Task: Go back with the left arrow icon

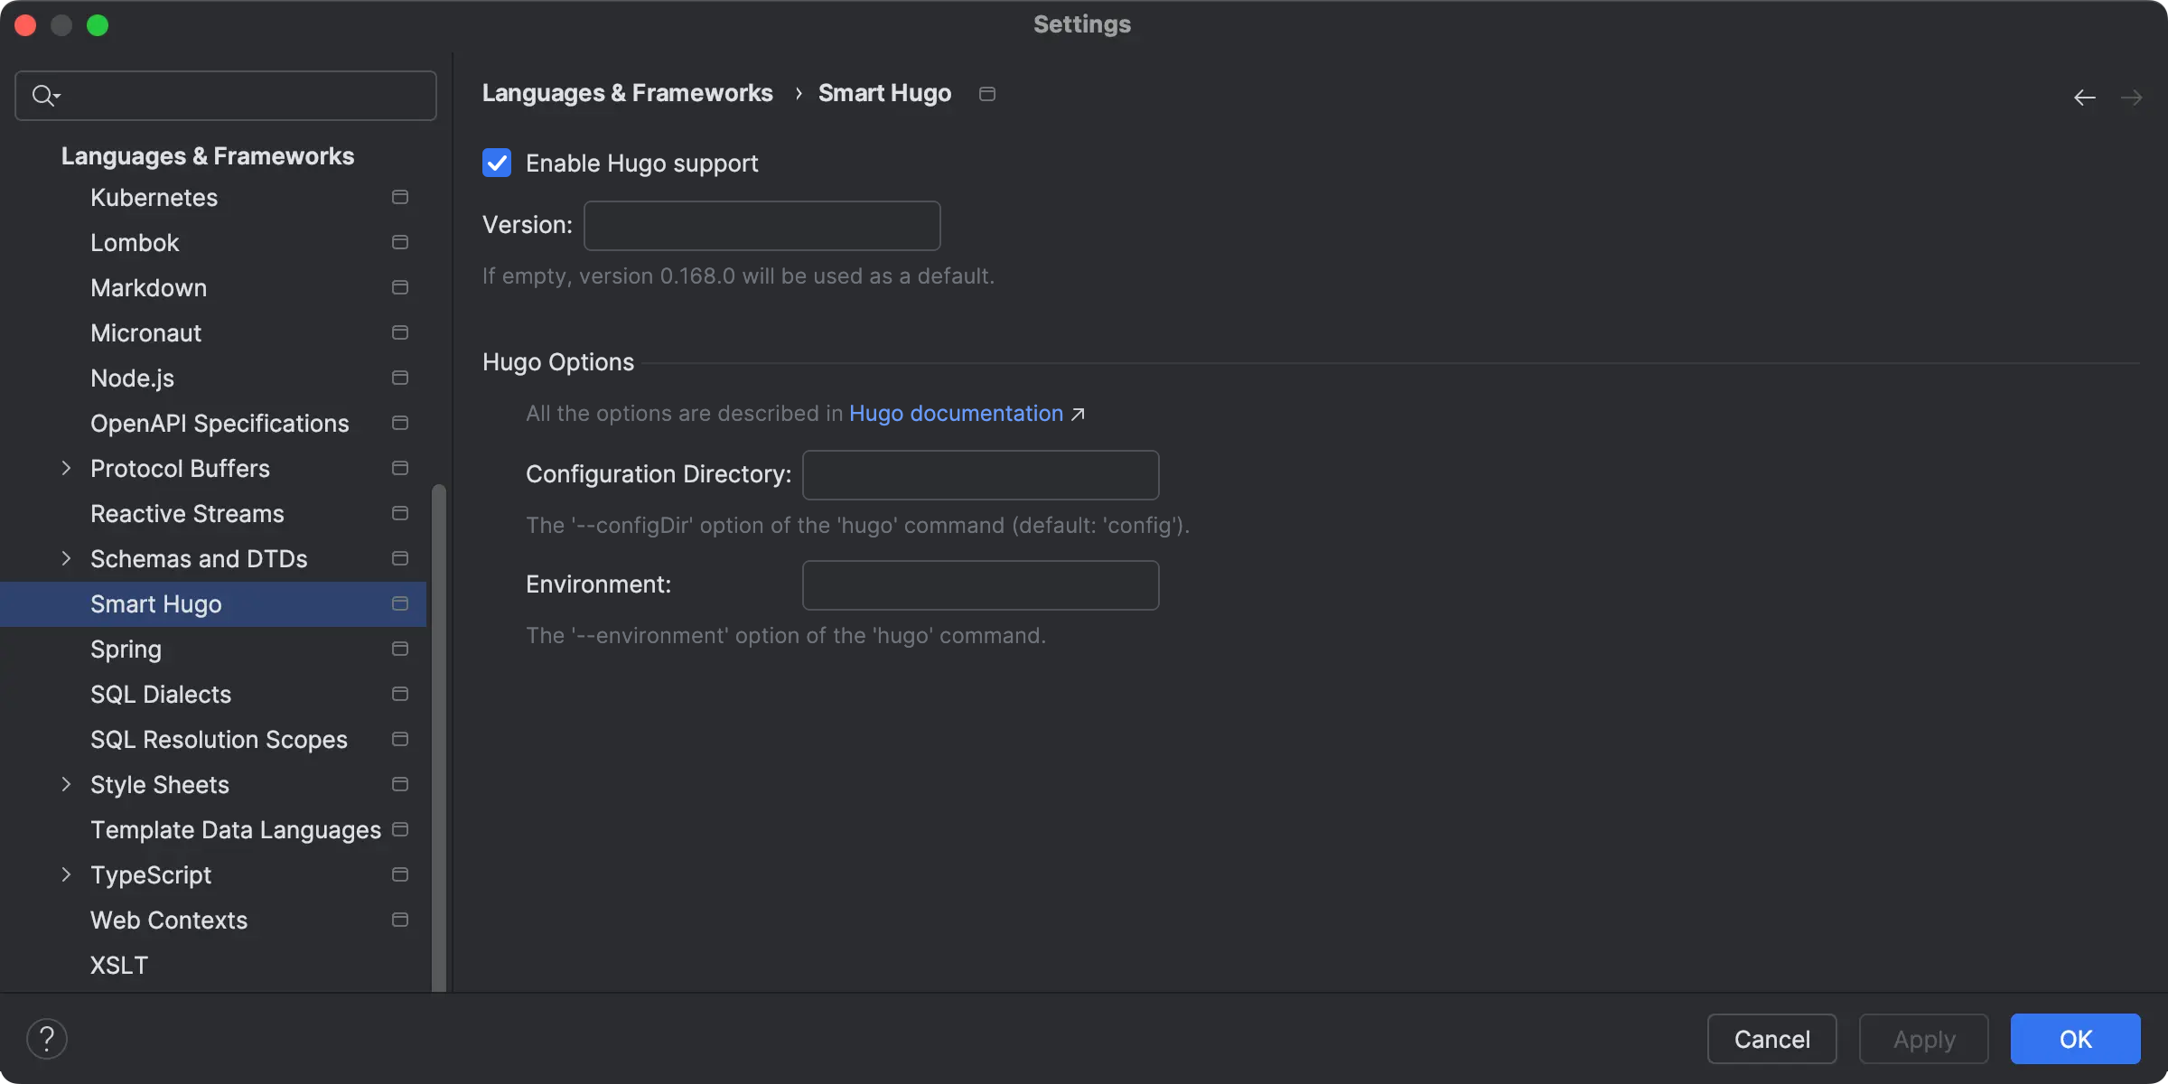Action: point(2085,97)
